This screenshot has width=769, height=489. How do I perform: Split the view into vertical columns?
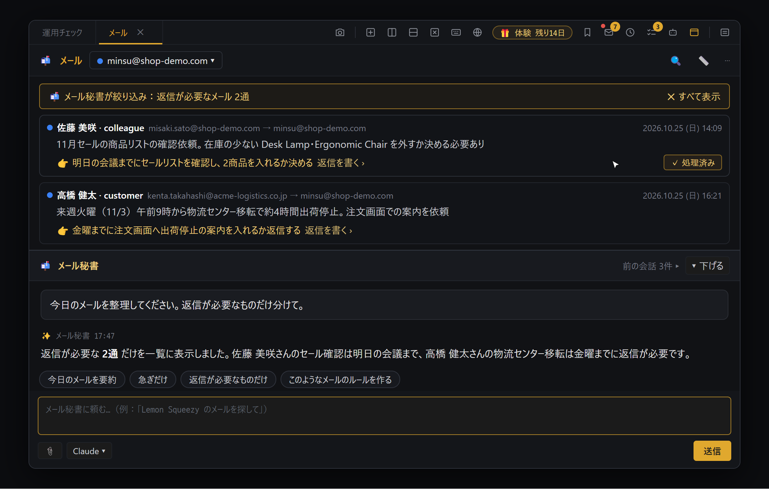coord(392,32)
